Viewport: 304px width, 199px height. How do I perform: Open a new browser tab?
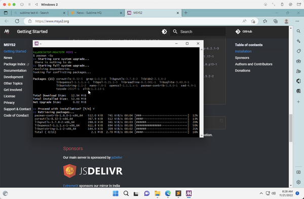coord(186,13)
